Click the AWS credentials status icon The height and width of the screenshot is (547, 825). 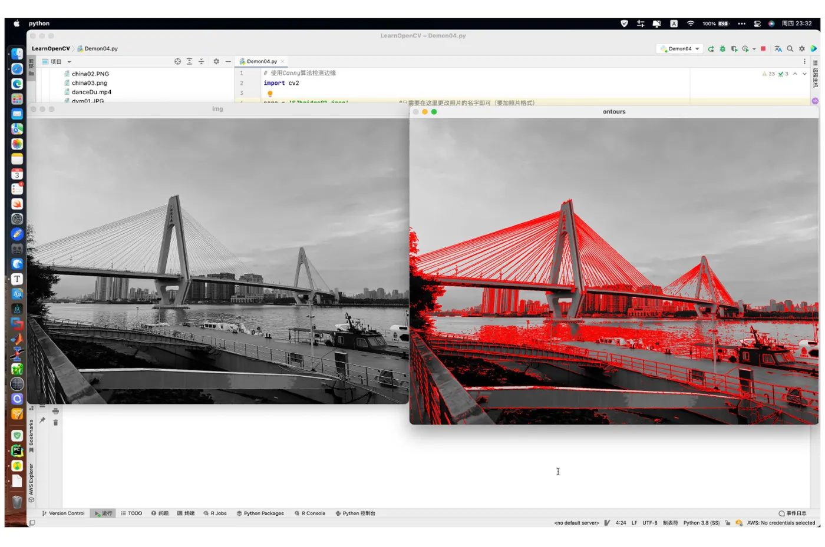(x=739, y=523)
